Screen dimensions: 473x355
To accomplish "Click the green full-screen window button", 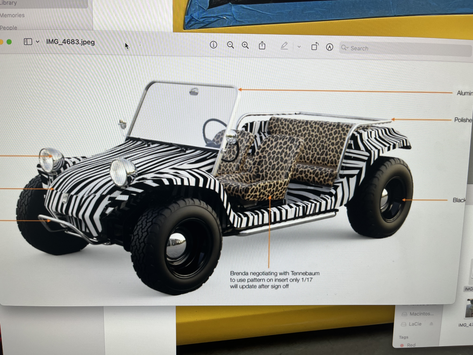I will tap(9, 42).
